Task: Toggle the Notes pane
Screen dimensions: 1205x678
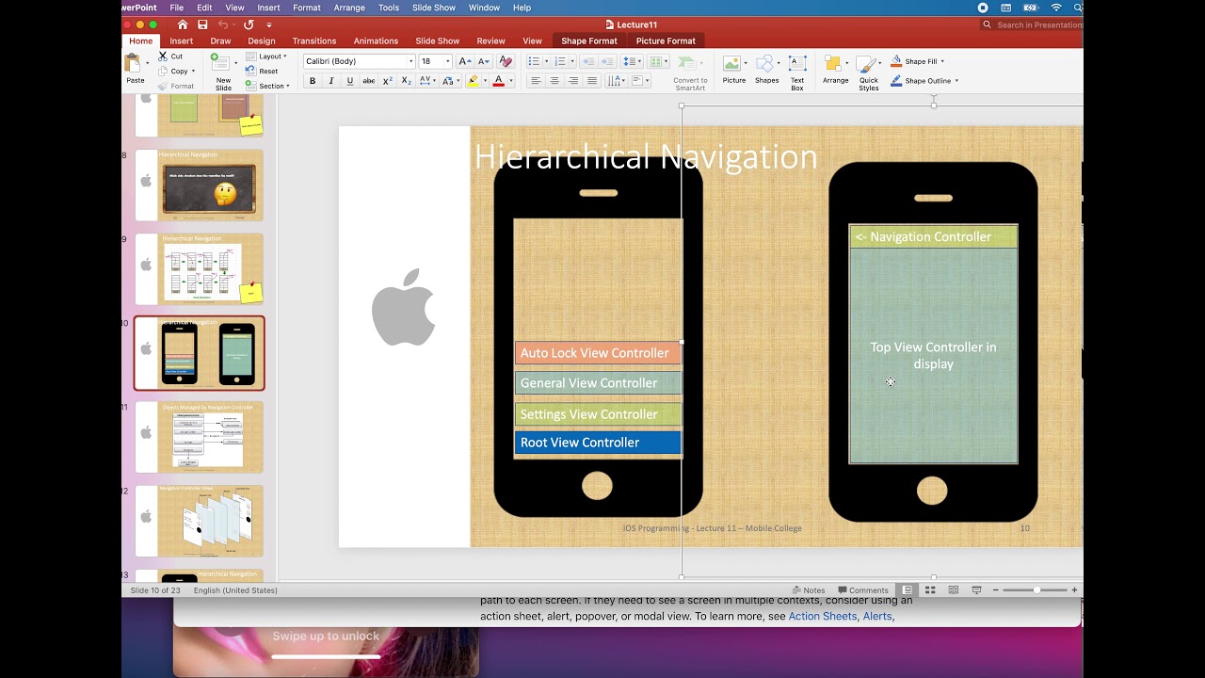Action: click(809, 590)
